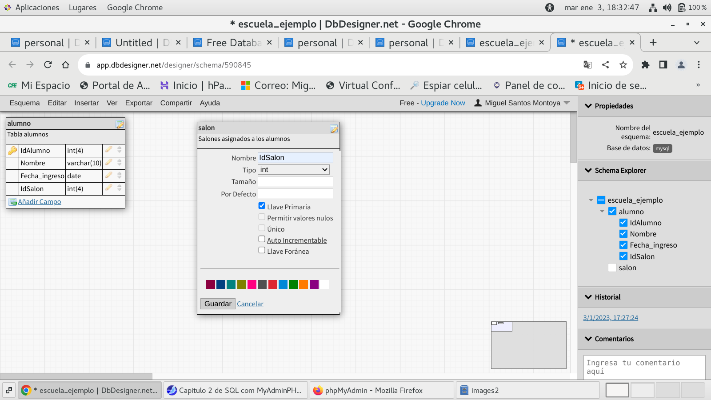Open the Exportar menu
This screenshot has width=711, height=400.
click(139, 103)
